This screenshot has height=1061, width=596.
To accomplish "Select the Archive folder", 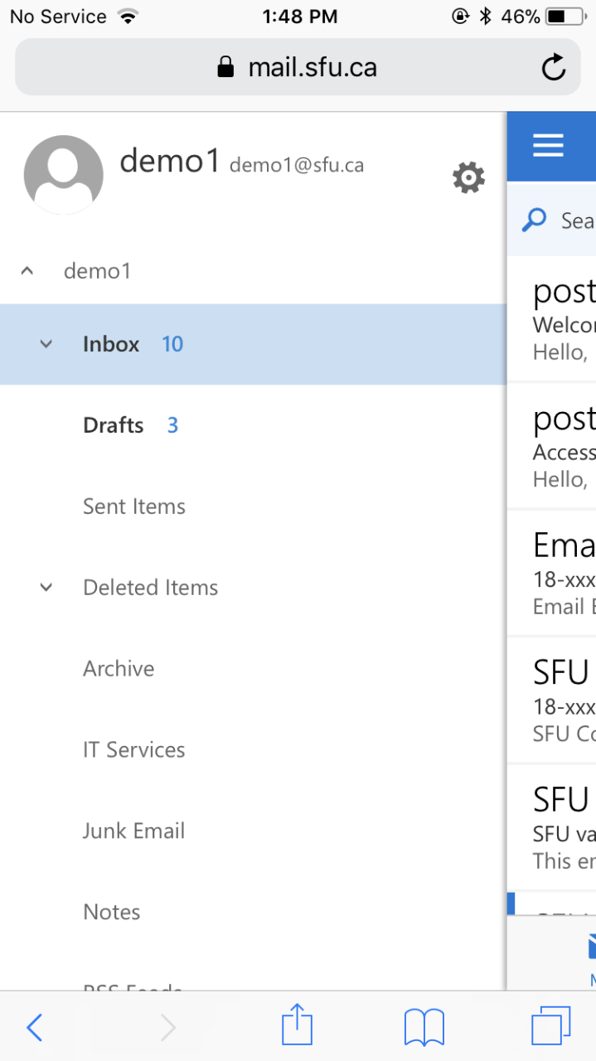I will pyautogui.click(x=119, y=669).
